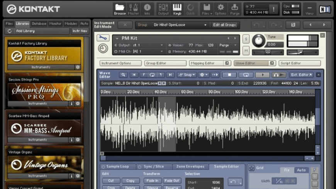Viewport: 336px width, 189px height.
Task: Click the Tune knob
Action: [x=259, y=40]
